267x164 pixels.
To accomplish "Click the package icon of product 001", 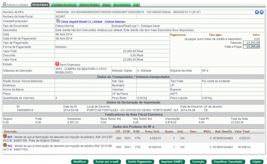I will [5, 136].
